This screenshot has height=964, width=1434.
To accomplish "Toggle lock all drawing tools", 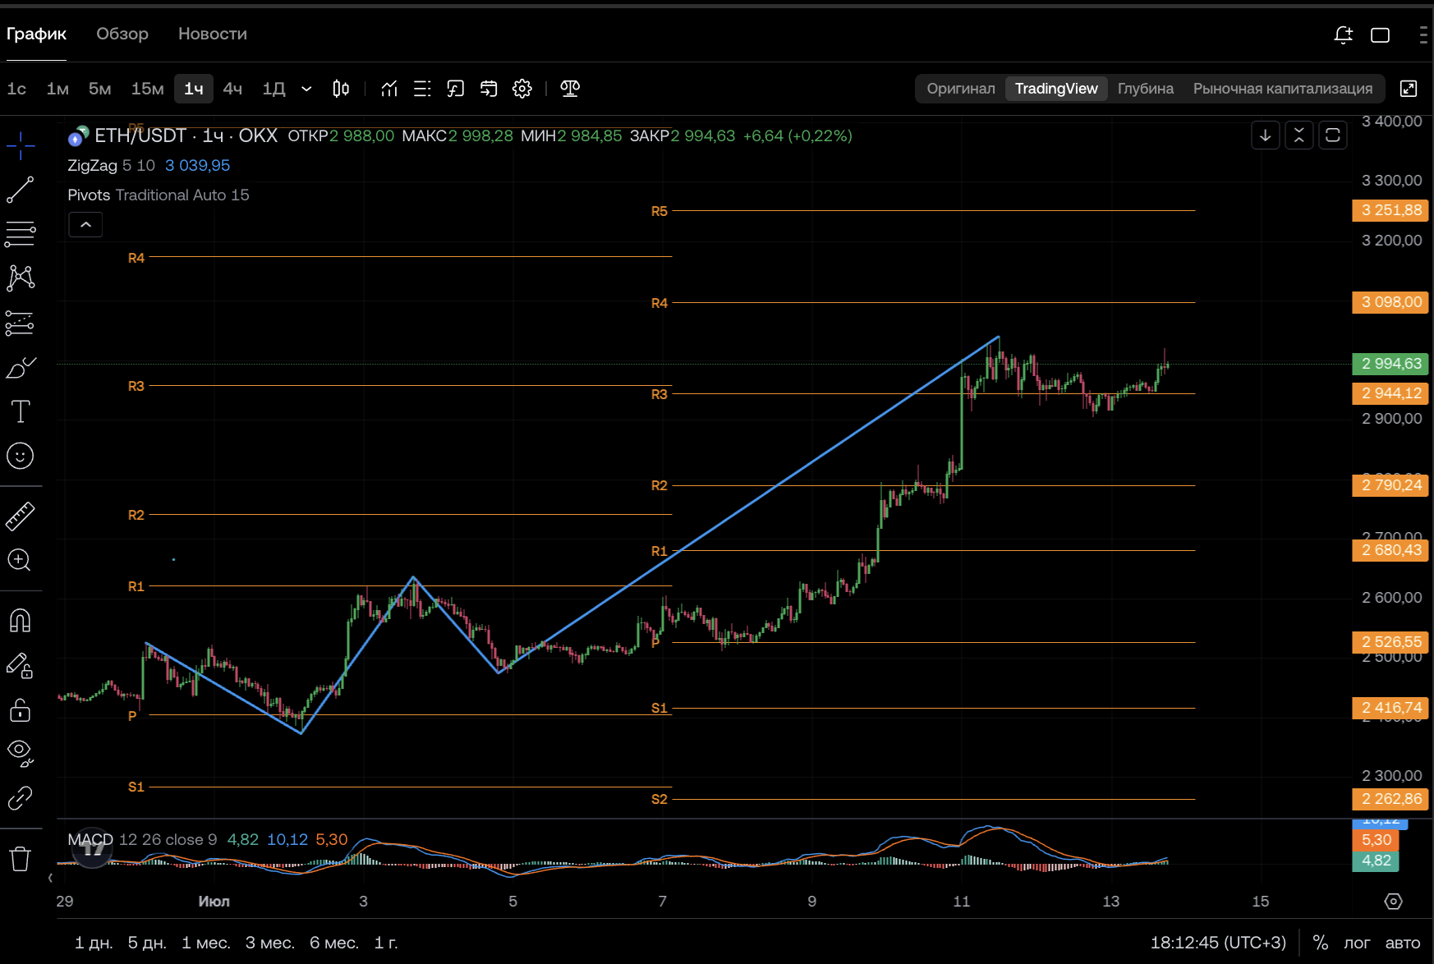I will click(21, 709).
